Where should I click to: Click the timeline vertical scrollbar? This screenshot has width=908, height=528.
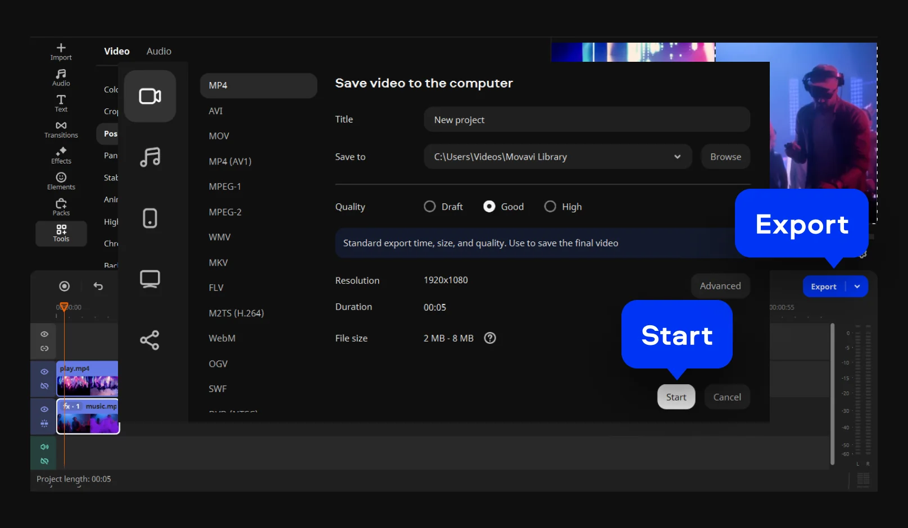tap(832, 393)
